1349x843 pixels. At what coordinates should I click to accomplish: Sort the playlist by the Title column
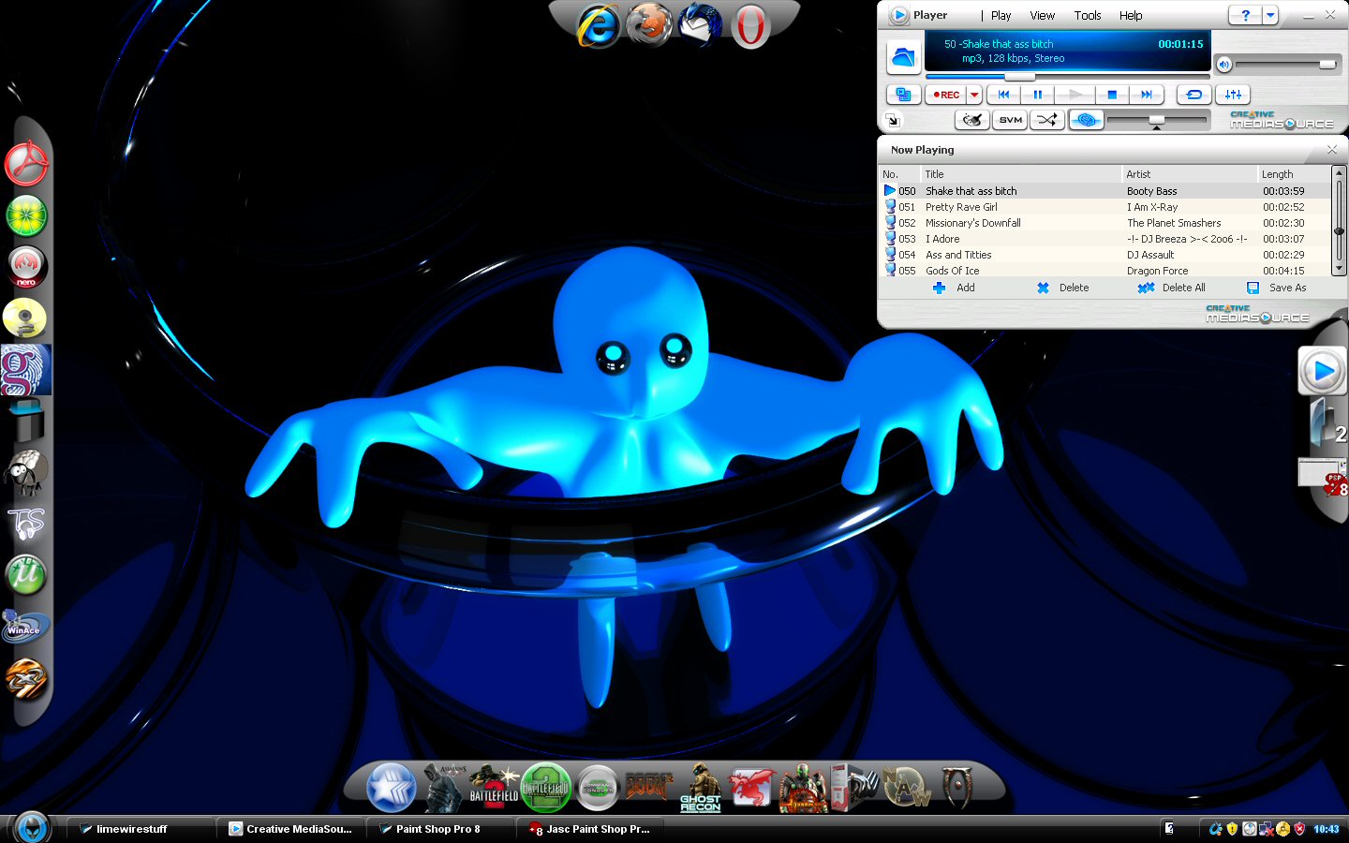click(x=1020, y=174)
